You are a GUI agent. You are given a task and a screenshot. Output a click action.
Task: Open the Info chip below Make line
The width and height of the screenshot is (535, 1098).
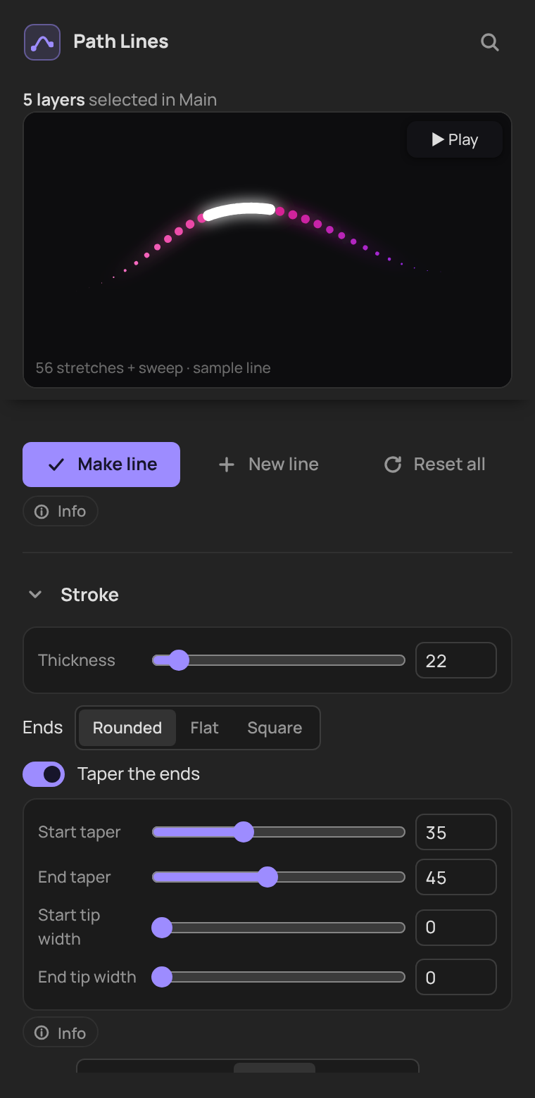(x=61, y=512)
